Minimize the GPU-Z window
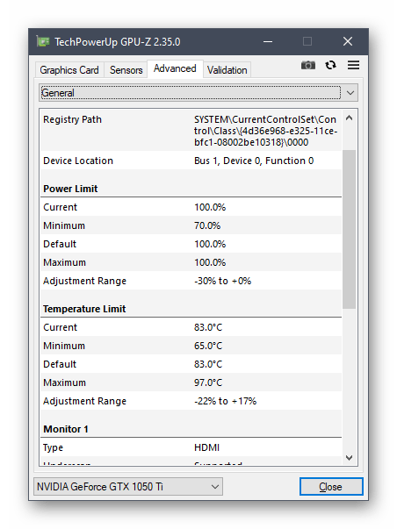Image resolution: width=397 pixels, height=529 pixels. 268,42
